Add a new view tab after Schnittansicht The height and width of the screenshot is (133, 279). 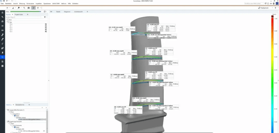[87, 12]
